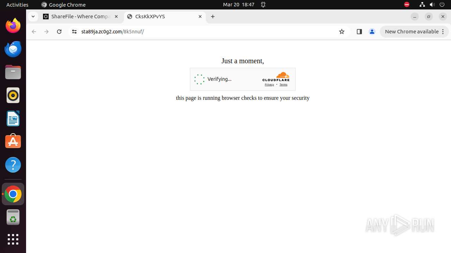Open the Trash icon in dock
This screenshot has height=253, width=451.
(13, 217)
